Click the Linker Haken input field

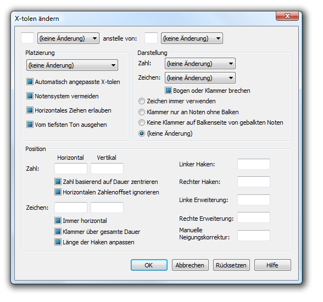[254, 164]
